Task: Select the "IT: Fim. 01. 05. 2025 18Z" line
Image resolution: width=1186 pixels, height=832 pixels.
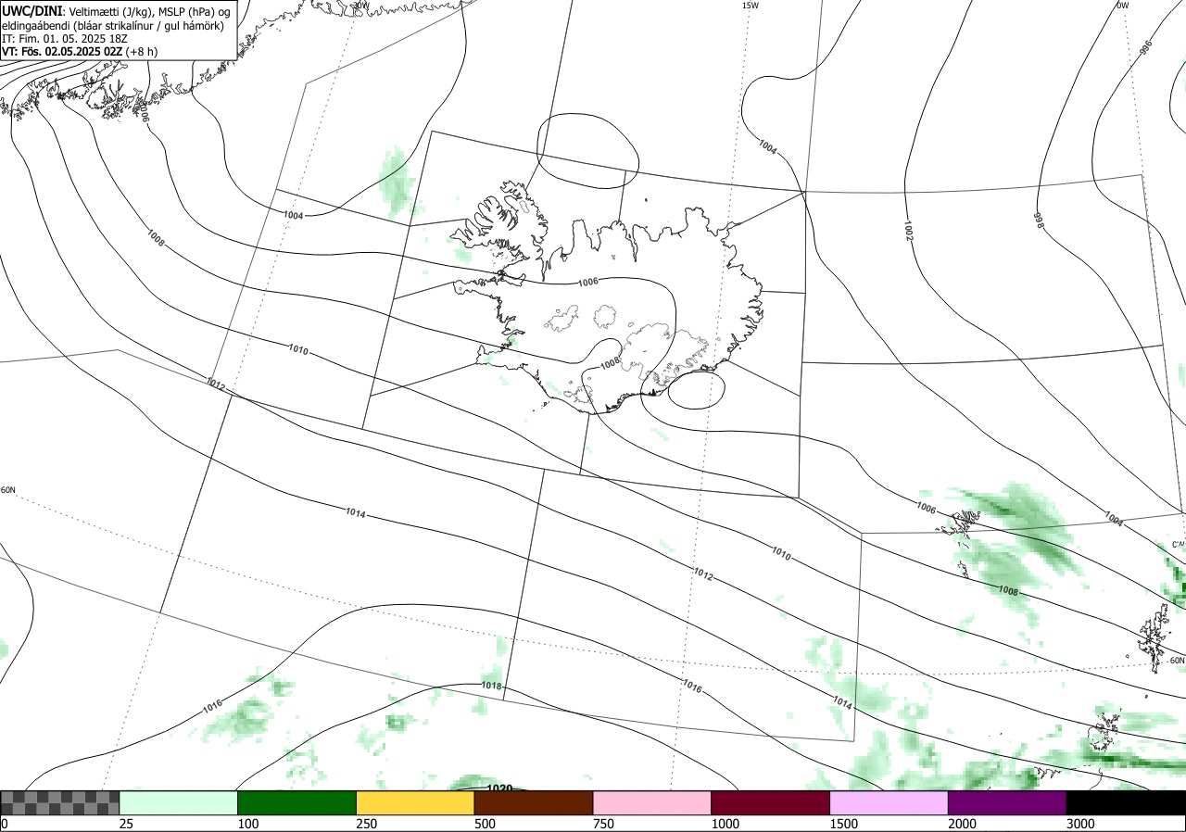Action: click(63, 39)
